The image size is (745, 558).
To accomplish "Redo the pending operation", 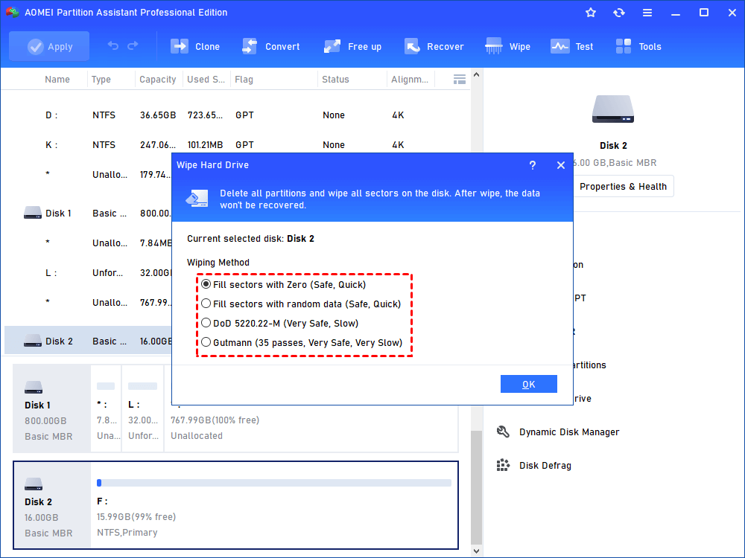I will point(133,46).
